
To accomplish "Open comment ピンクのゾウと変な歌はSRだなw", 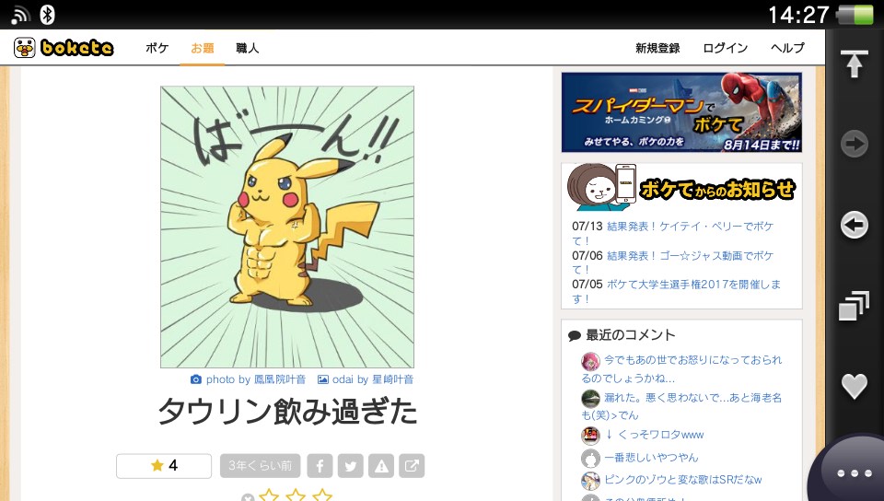I will [x=682, y=480].
